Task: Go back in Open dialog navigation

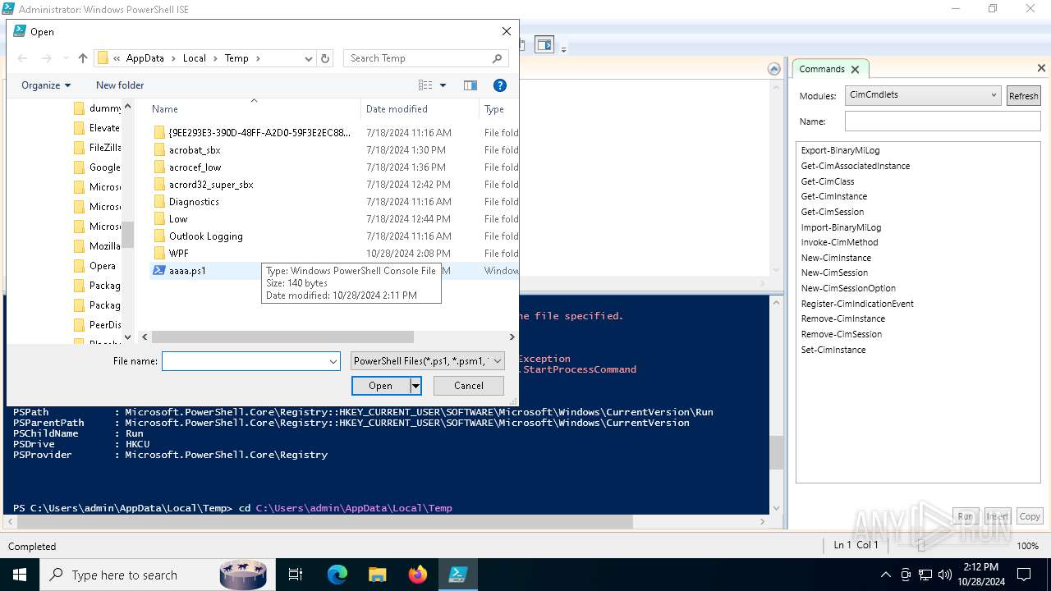Action: coord(22,58)
